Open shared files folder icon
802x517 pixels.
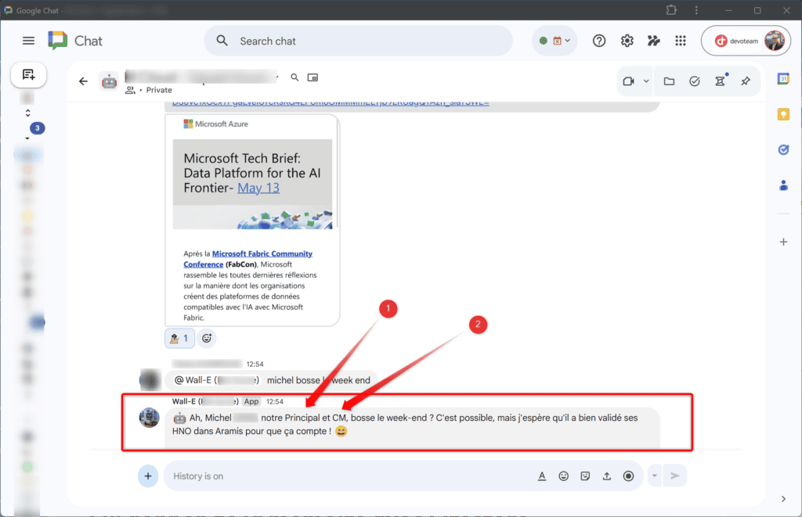coord(669,81)
